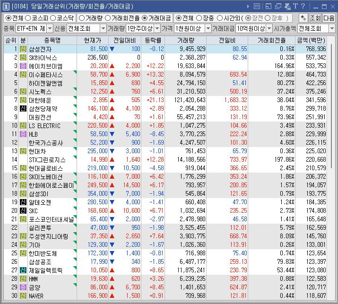Select the 시간외 radio button
The image size is (338, 304).
[220, 18]
